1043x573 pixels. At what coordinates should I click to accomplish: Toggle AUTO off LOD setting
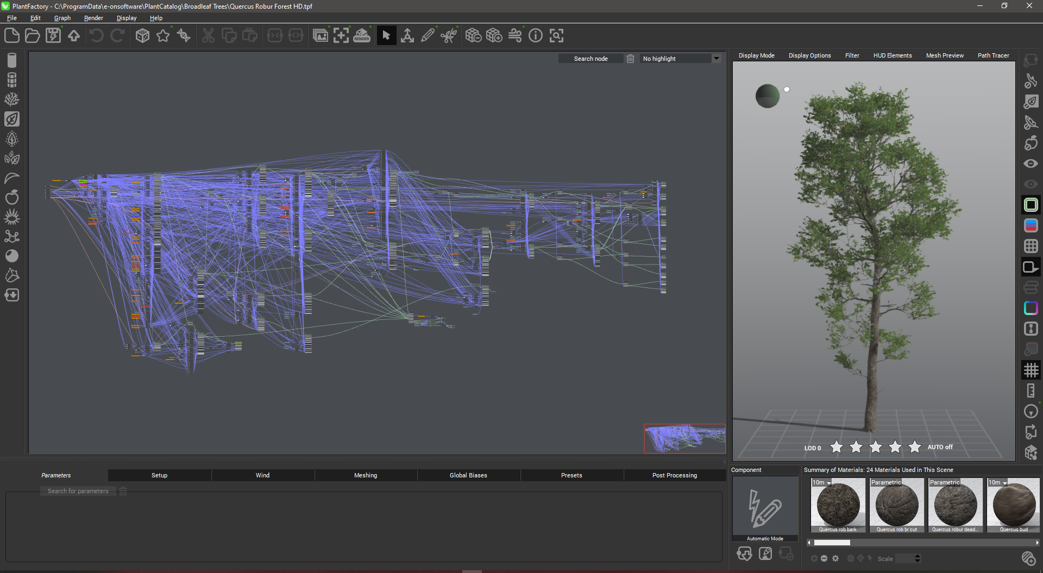coord(940,447)
